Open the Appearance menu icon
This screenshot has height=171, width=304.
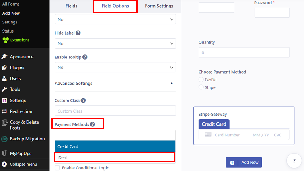(4, 57)
